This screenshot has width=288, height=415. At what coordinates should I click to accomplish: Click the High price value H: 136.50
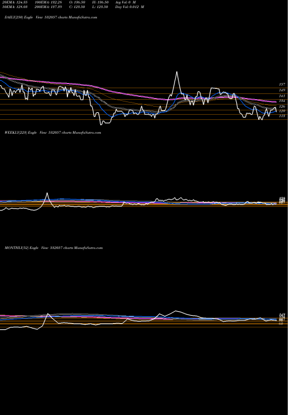coord(100,2)
